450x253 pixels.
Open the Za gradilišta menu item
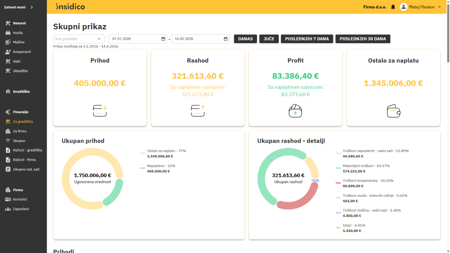click(23, 122)
